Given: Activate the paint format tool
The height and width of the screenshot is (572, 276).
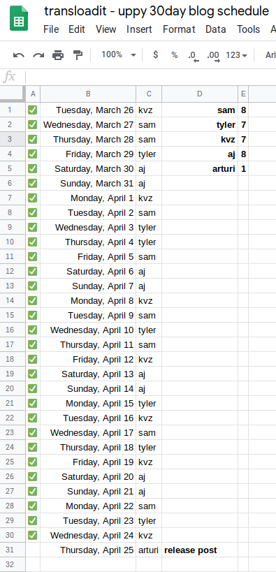Looking at the screenshot, I should [78, 55].
